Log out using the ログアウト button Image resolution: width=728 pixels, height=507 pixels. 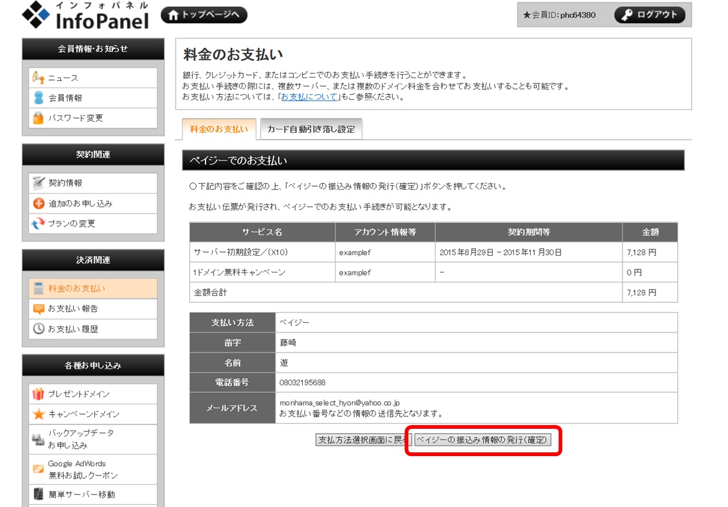point(650,15)
